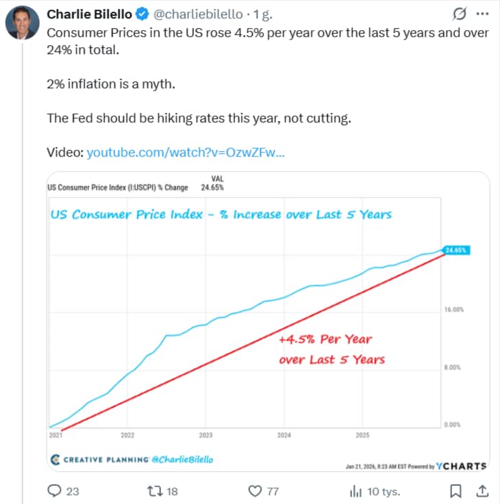Image resolution: width=500 pixels, height=504 pixels.
Task: Bookmark this tweet
Action: click(454, 490)
